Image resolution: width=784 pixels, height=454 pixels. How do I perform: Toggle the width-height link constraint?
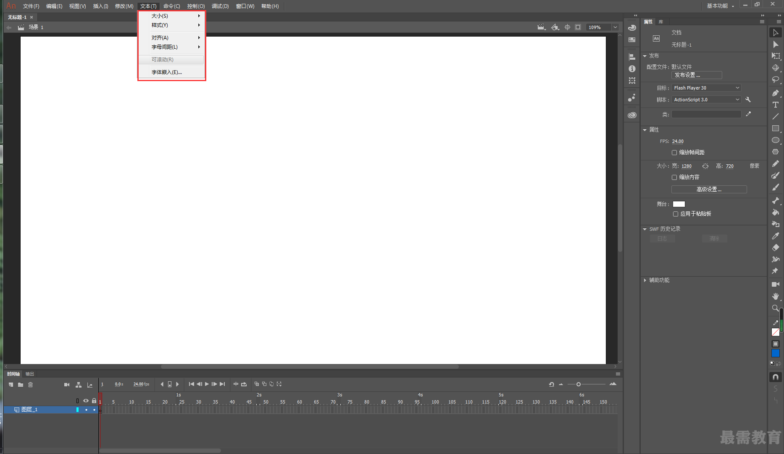coord(705,166)
